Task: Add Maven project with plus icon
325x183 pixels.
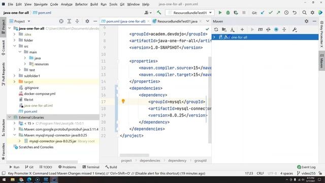Action: click(242, 29)
